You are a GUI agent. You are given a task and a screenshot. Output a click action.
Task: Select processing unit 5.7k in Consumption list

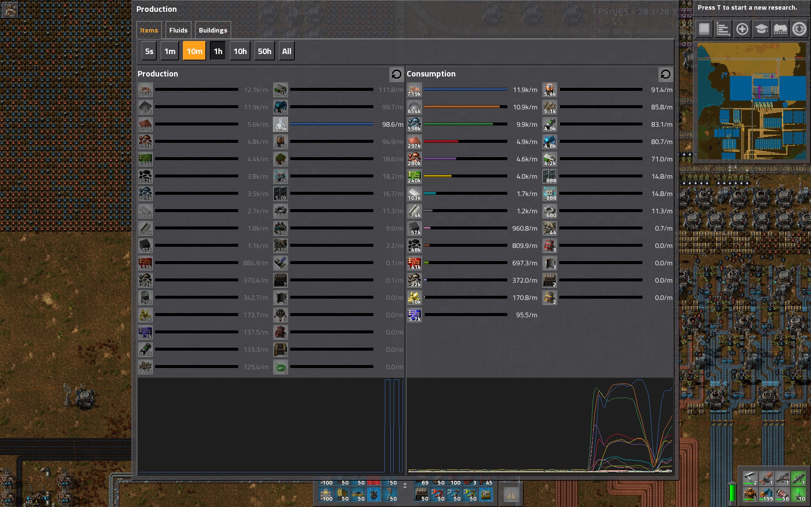[414, 315]
